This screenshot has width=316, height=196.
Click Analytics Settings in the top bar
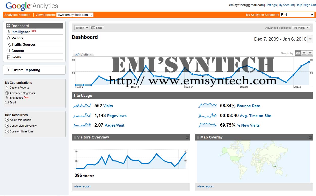pyautogui.click(x=17, y=15)
